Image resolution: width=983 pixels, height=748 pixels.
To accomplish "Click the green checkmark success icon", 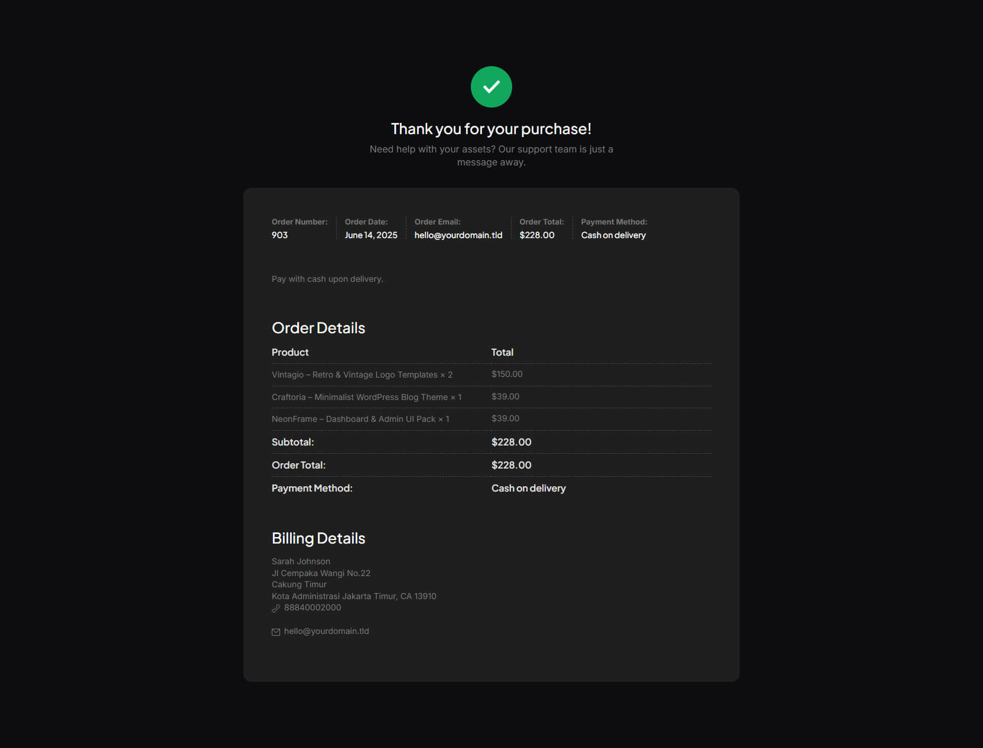I will pos(491,87).
